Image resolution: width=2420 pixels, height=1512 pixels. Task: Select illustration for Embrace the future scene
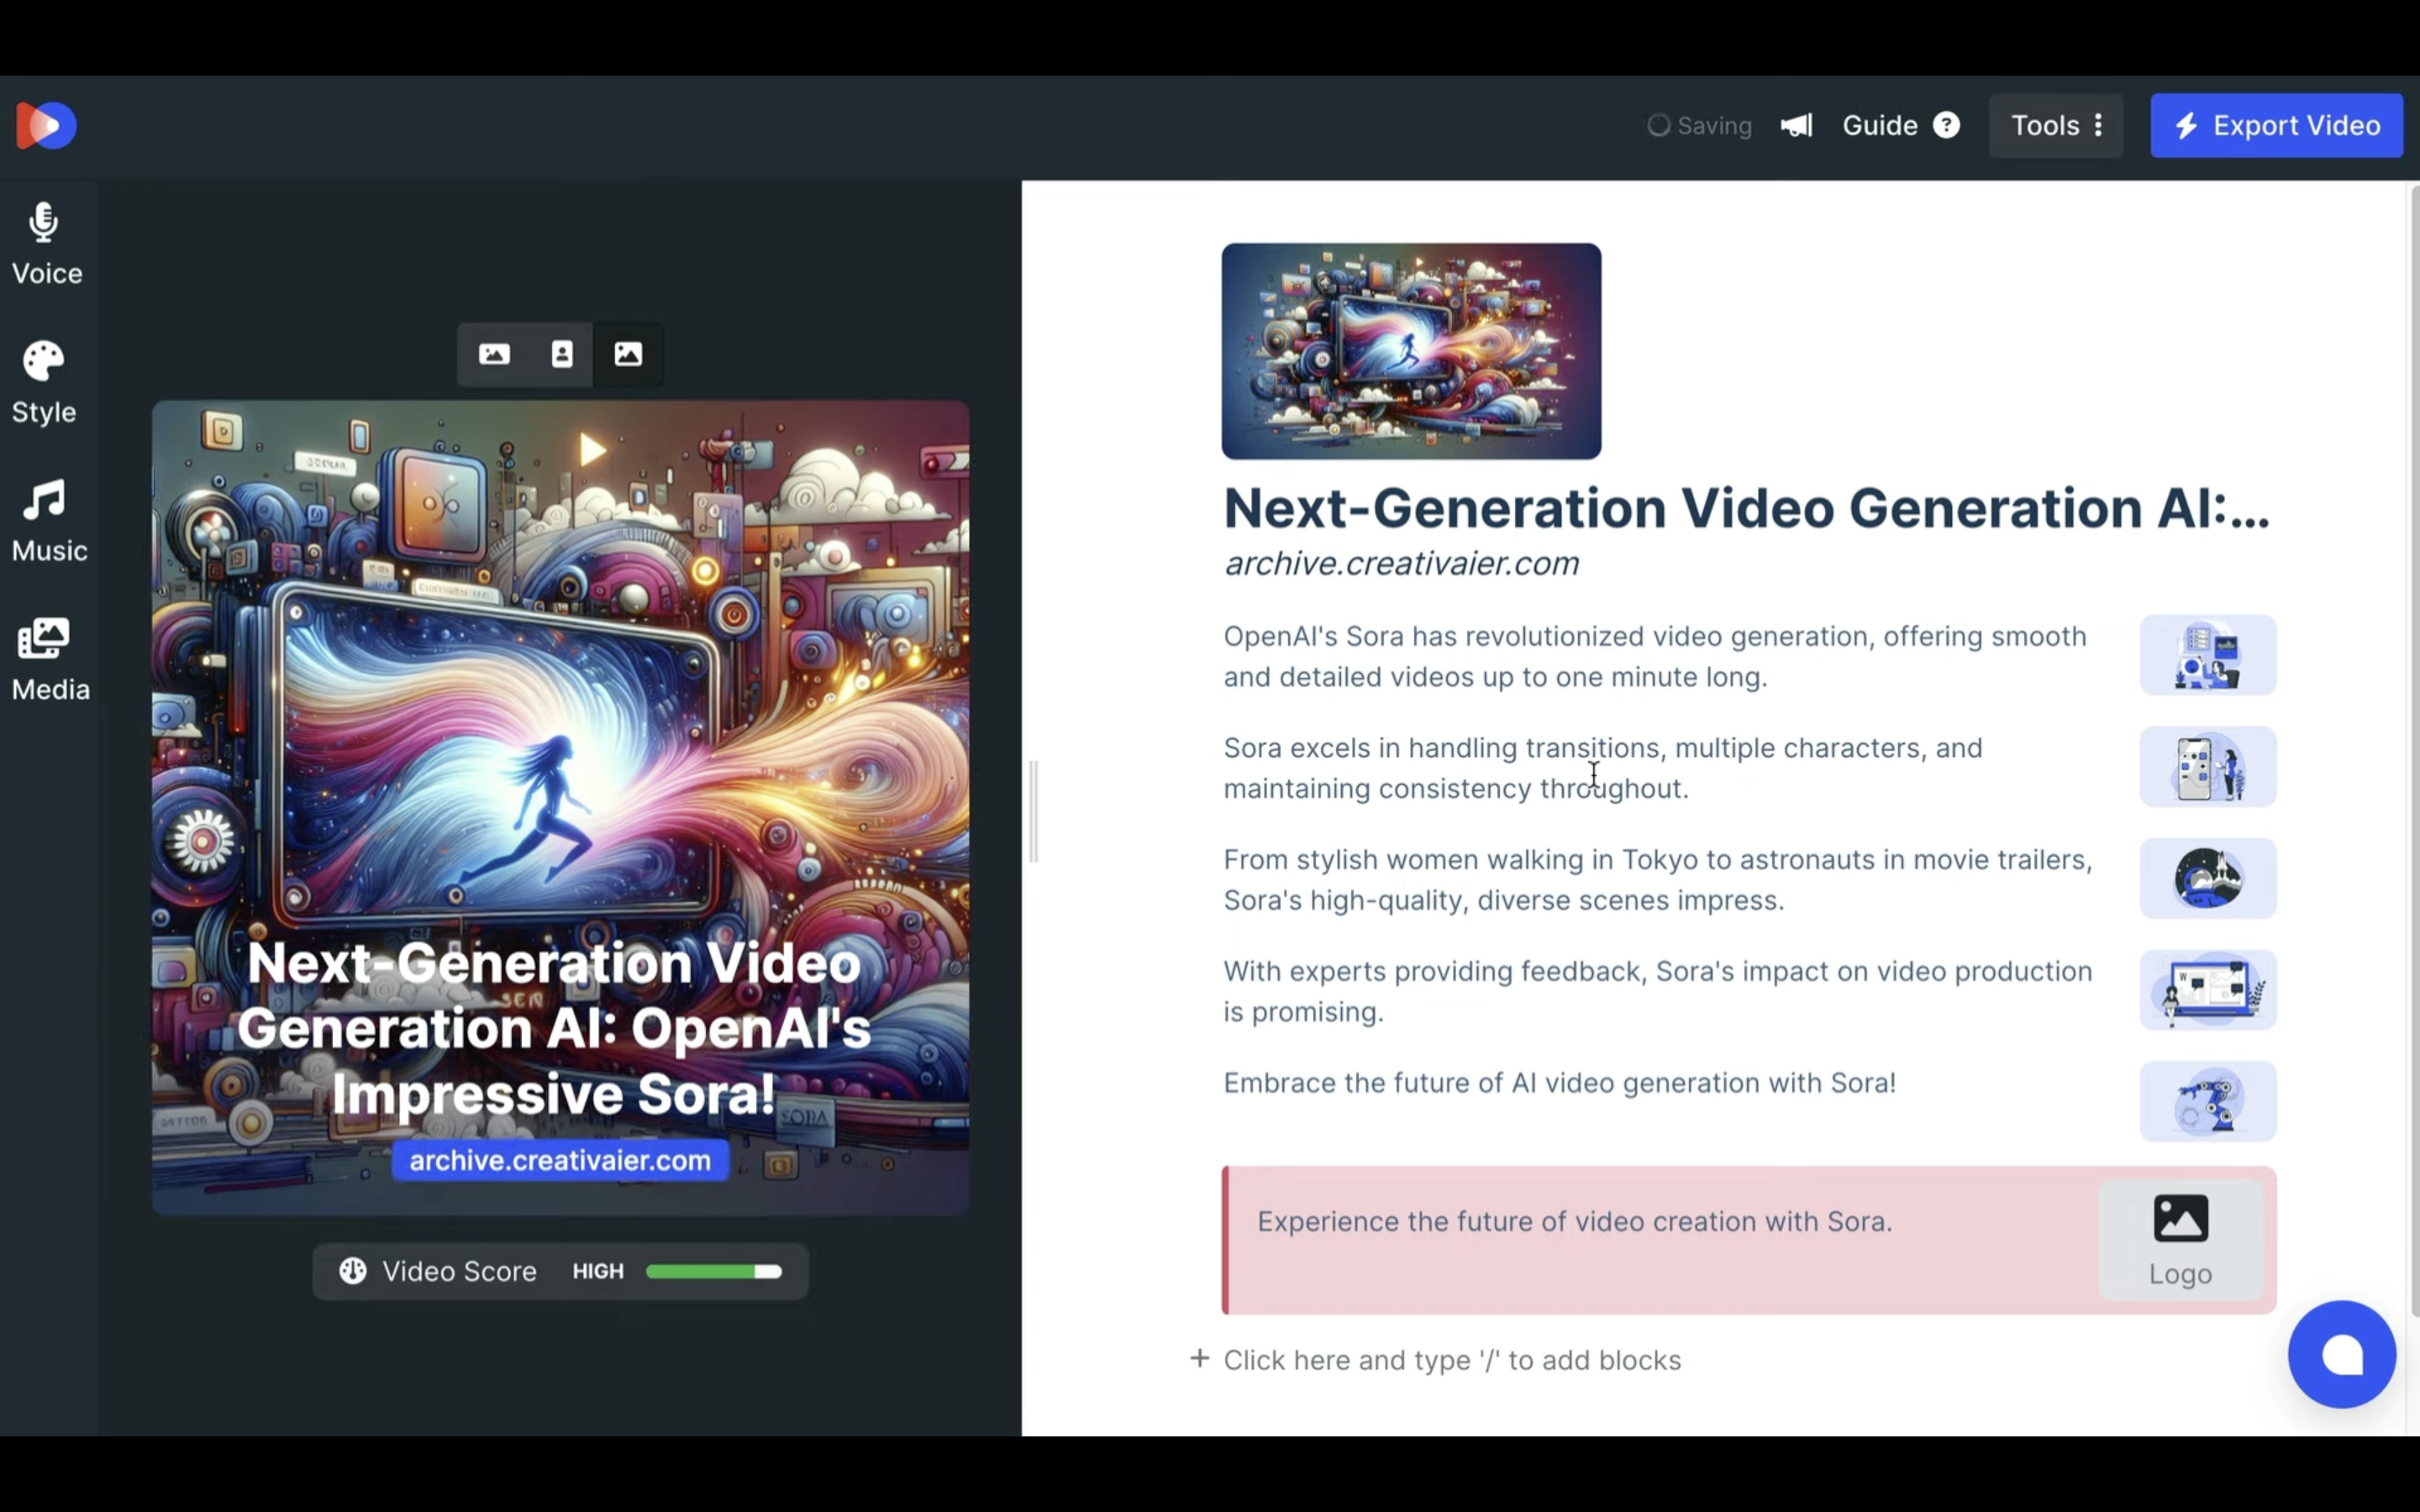(2207, 1101)
